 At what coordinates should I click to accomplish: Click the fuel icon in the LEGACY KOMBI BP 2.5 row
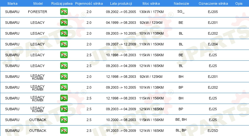click(x=64, y=109)
